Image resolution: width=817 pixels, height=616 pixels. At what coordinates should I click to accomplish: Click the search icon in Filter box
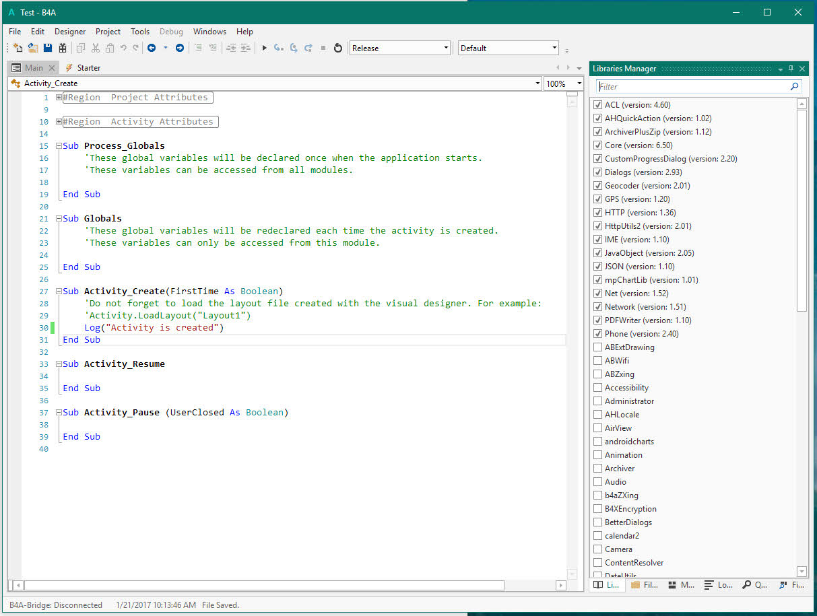795,86
